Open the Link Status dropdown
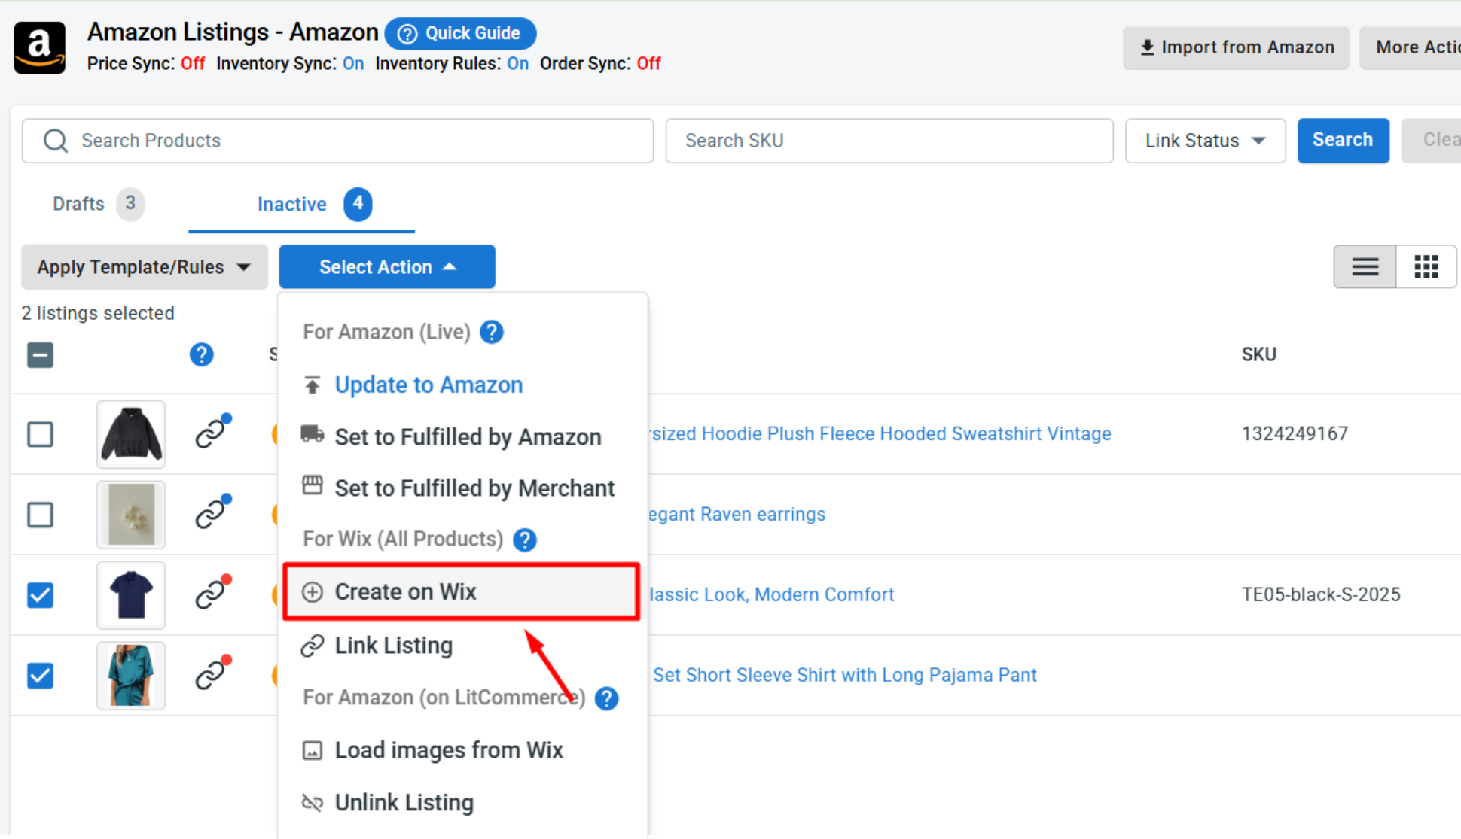The height and width of the screenshot is (839, 1461). (1205, 141)
